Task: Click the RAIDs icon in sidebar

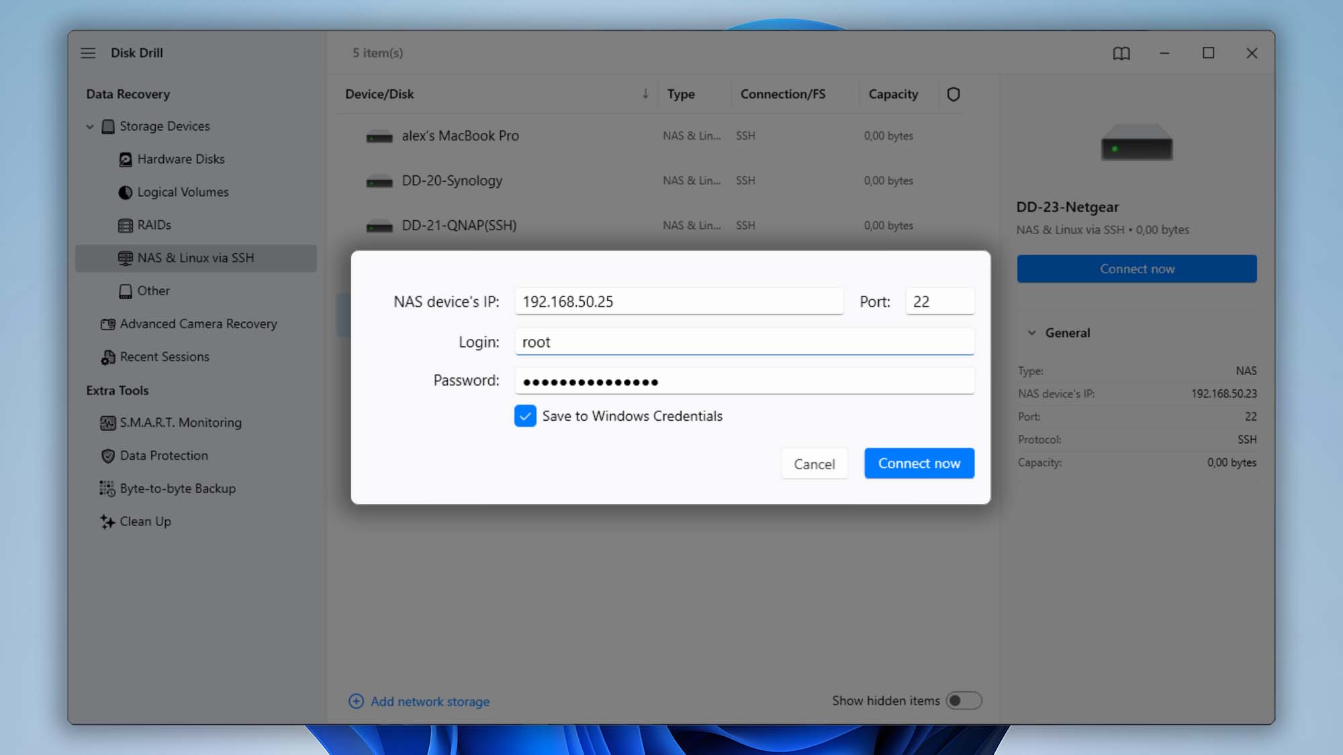Action: click(x=125, y=225)
